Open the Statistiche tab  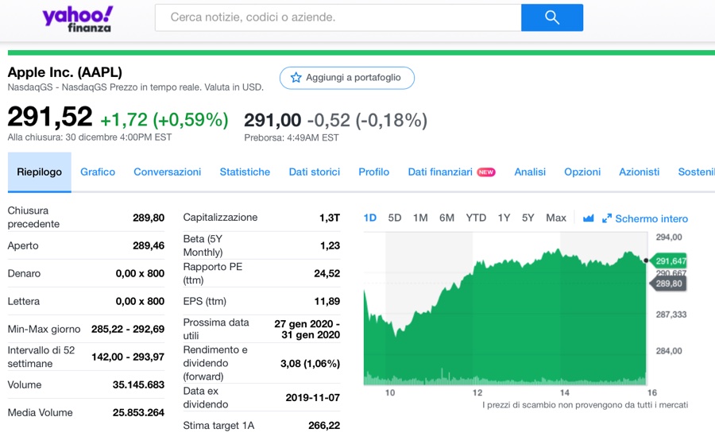point(245,172)
